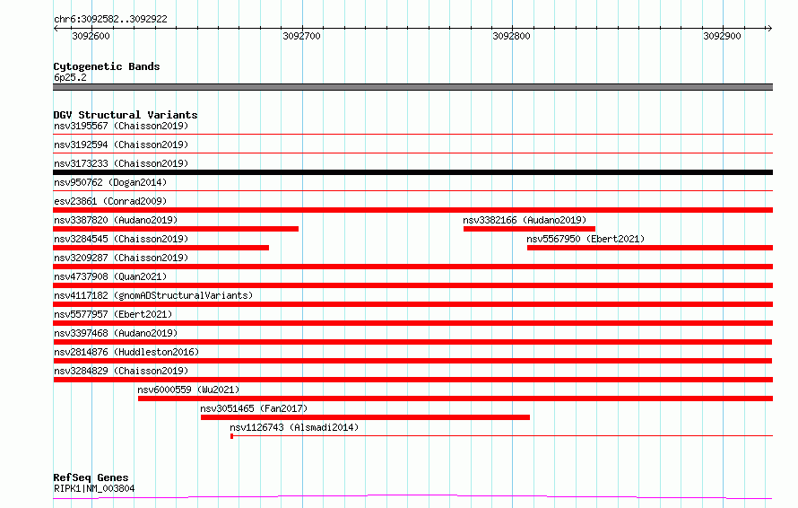Click the 6p25.2 band label
Image resolution: width=798 pixels, height=508 pixels.
[70, 77]
